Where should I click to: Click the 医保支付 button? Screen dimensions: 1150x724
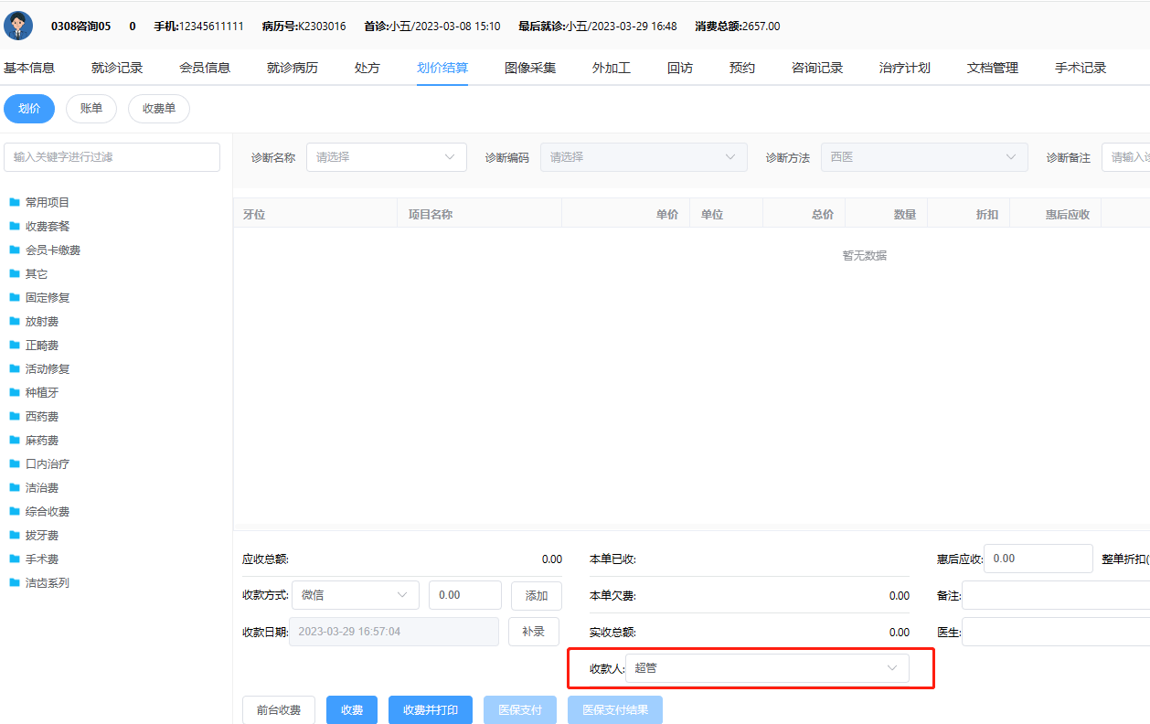[x=520, y=710]
